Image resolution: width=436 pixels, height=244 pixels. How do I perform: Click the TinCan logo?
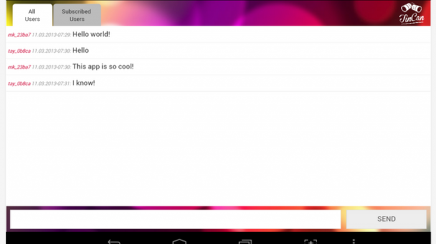click(x=412, y=13)
